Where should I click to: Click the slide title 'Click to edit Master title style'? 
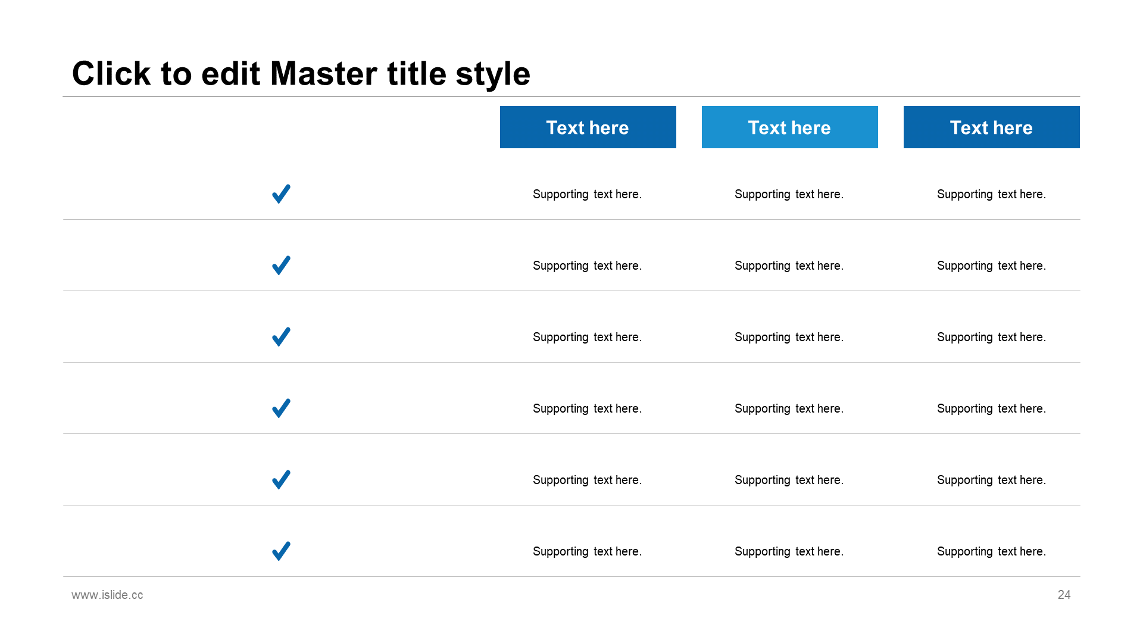pyautogui.click(x=301, y=74)
